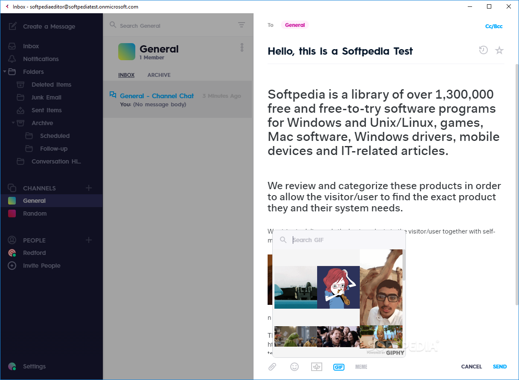Select the Random channel in sidebar
Image resolution: width=519 pixels, height=380 pixels.
click(51, 213)
